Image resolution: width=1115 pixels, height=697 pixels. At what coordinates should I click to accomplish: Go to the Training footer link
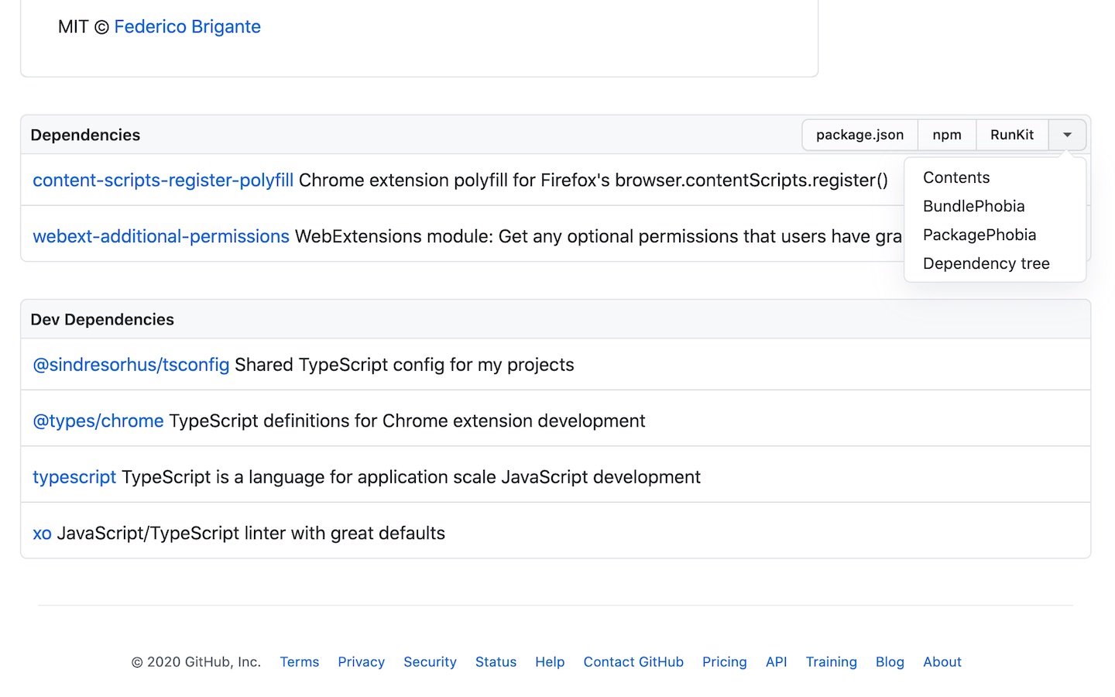click(x=831, y=662)
